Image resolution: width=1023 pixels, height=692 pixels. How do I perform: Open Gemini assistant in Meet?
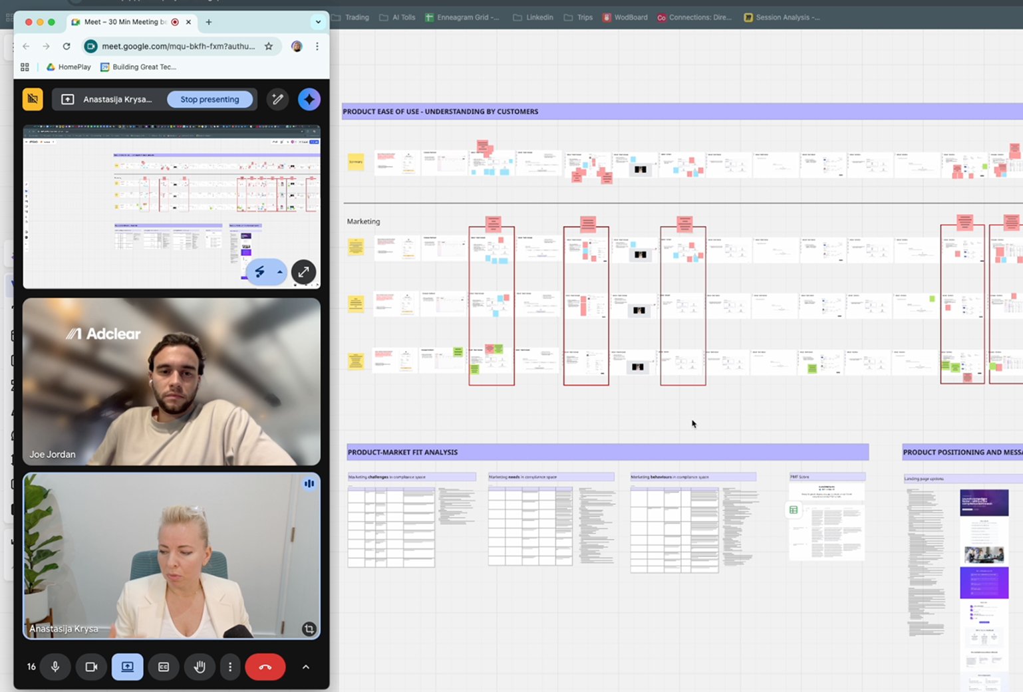(x=309, y=99)
